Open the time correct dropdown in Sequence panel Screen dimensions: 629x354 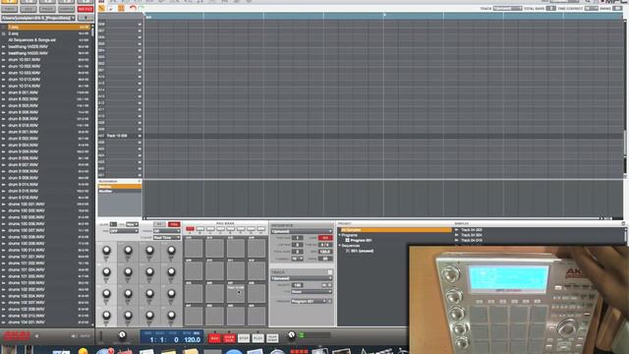(x=297, y=259)
